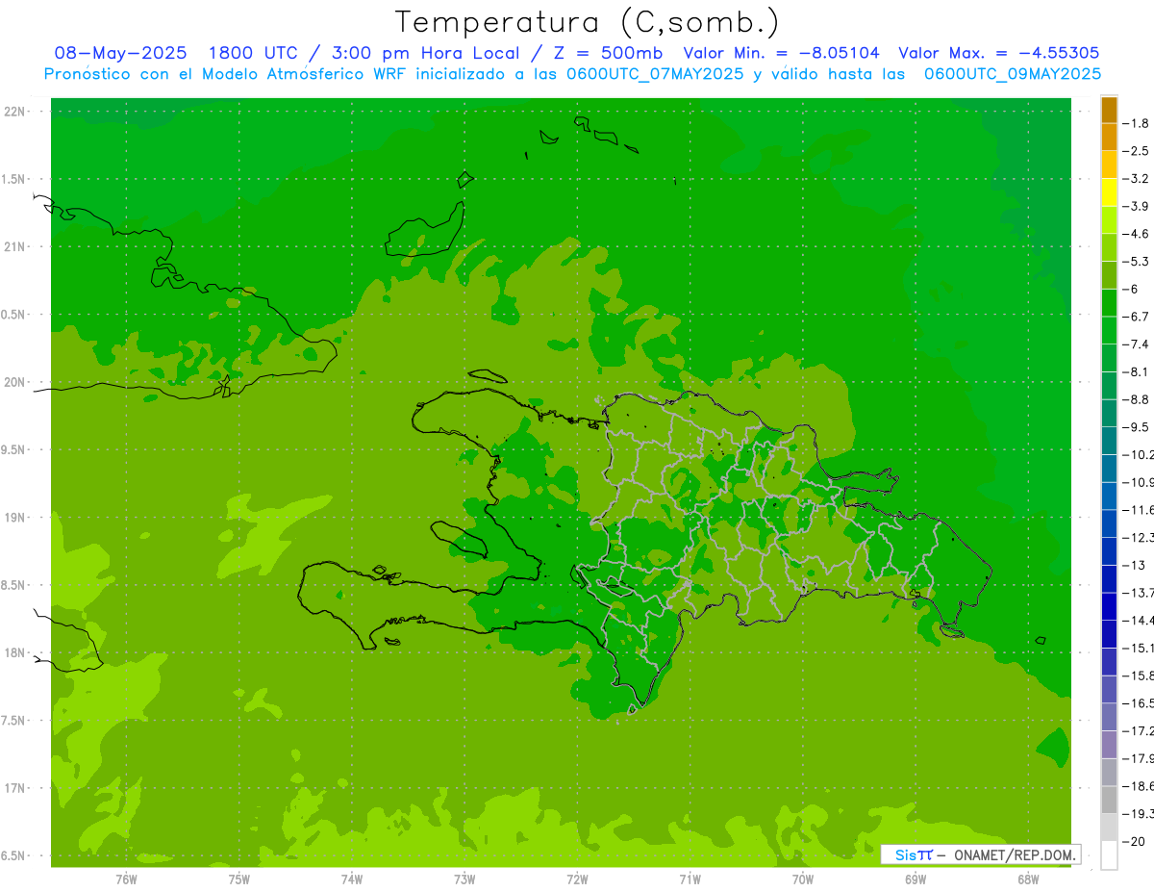The height and width of the screenshot is (892, 1154).
Task: Click the '-7.4' color scale label
Action: tap(1135, 344)
